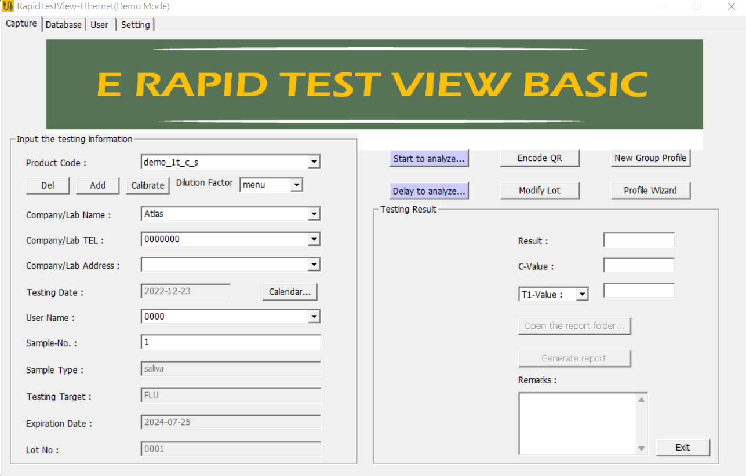Click the New Group Profile button
746x476 pixels.
650,158
